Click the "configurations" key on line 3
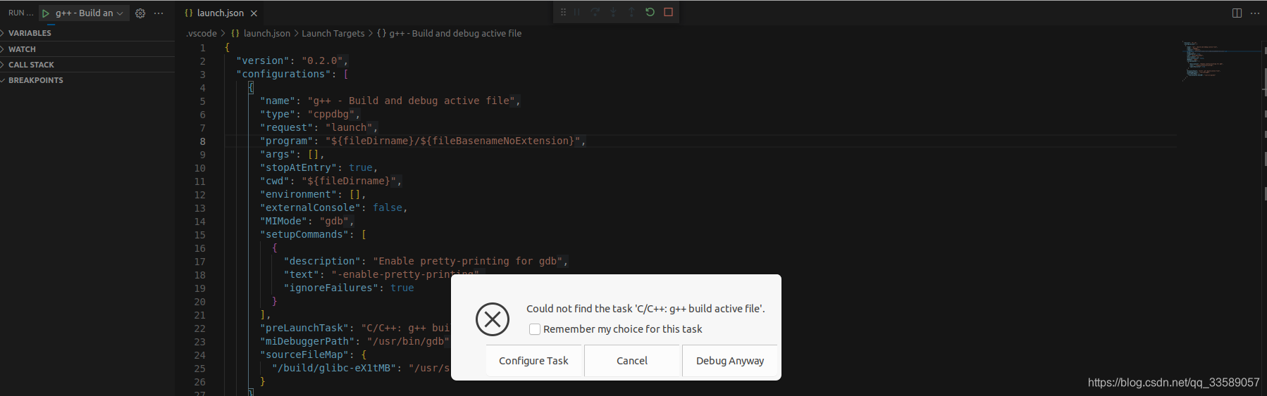Image resolution: width=1267 pixels, height=396 pixels. [x=284, y=74]
